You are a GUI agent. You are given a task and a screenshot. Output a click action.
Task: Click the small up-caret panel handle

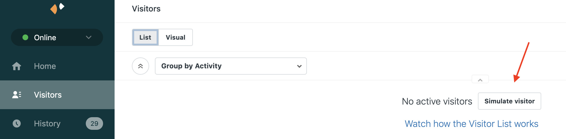click(480, 80)
